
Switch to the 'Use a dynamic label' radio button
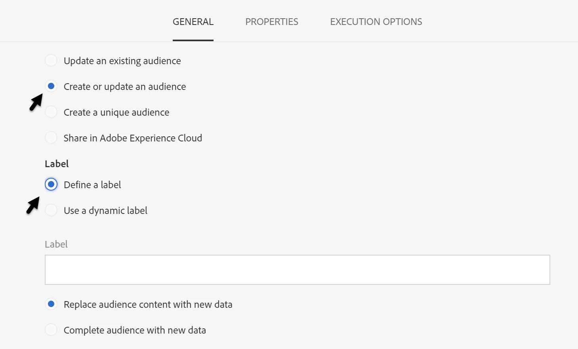pos(51,210)
